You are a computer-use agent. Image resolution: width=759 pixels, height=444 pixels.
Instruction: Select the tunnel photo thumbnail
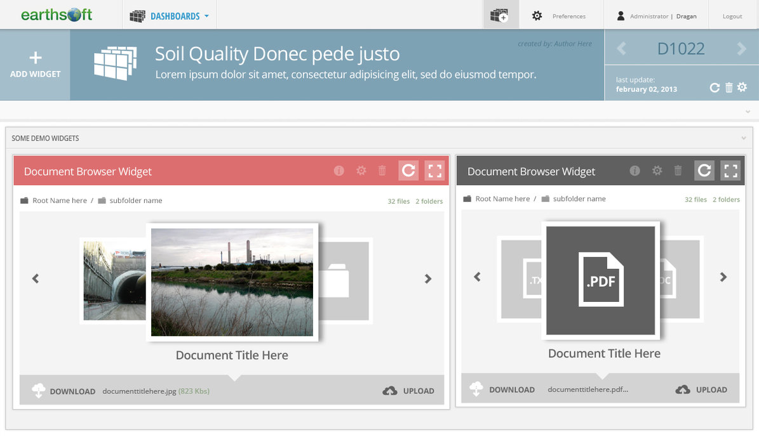(113, 280)
